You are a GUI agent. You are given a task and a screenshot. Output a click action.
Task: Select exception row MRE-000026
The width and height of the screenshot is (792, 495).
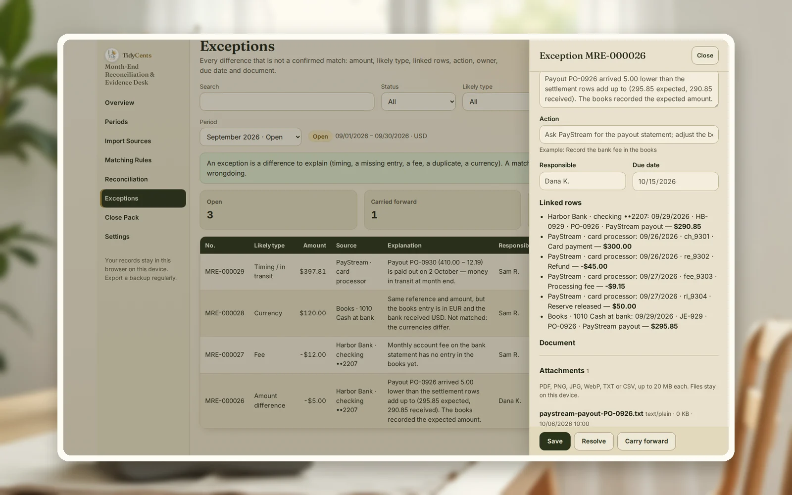coord(365,401)
